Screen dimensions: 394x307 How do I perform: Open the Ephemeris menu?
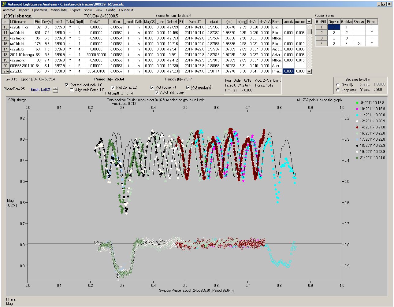click(40, 10)
